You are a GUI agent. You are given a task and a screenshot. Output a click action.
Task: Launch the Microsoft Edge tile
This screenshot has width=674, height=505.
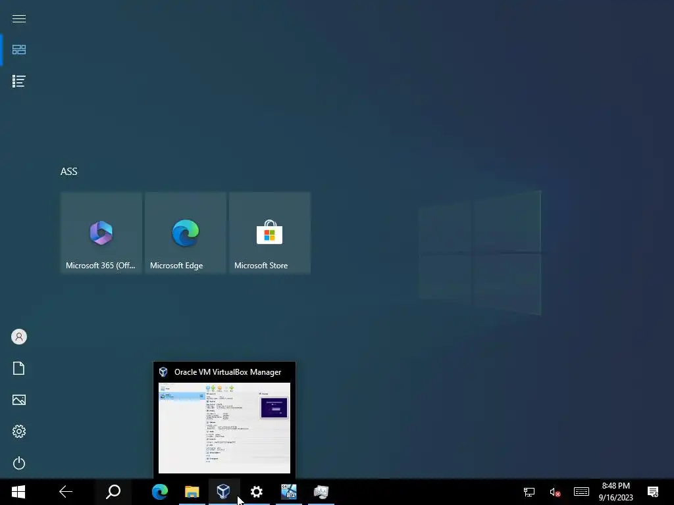point(185,233)
